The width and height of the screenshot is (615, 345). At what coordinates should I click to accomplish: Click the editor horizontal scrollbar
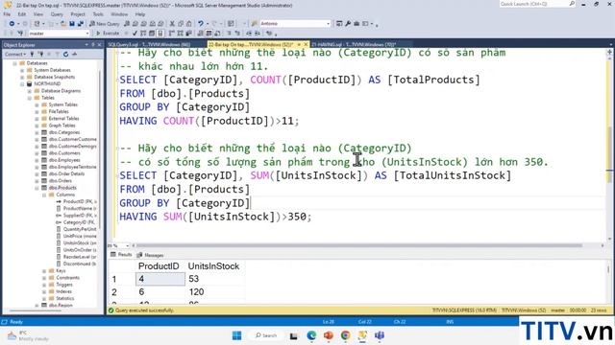[x=358, y=245]
